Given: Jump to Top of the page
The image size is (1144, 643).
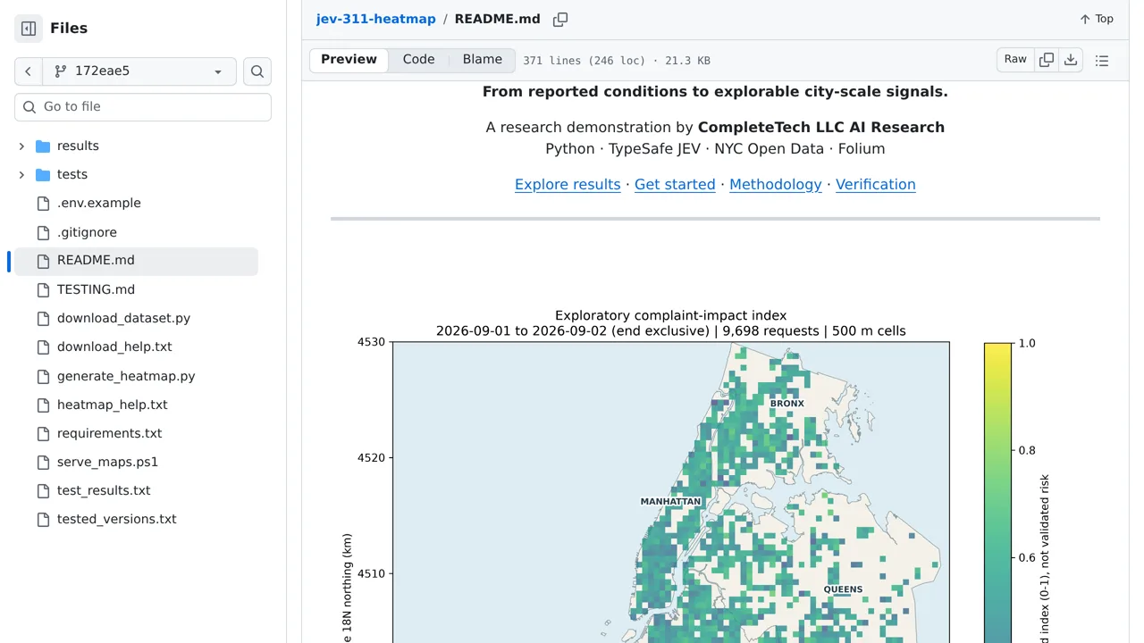Looking at the screenshot, I should click(1097, 19).
